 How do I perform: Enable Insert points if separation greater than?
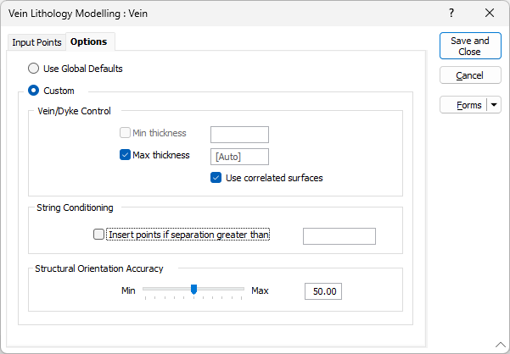[x=99, y=235]
